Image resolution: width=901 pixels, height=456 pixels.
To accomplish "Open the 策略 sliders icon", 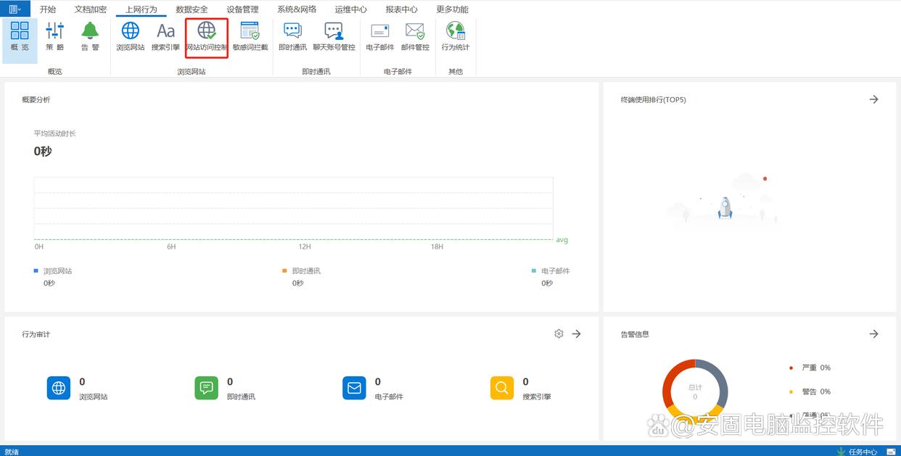I will [55, 36].
